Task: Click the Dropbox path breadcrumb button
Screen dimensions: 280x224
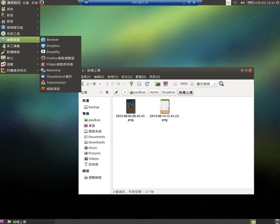Action: pos(168,92)
